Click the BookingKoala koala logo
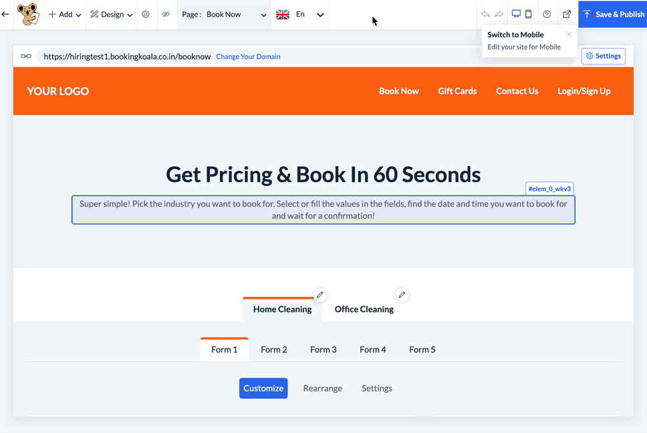This screenshot has height=433, width=647. pyautogui.click(x=27, y=14)
